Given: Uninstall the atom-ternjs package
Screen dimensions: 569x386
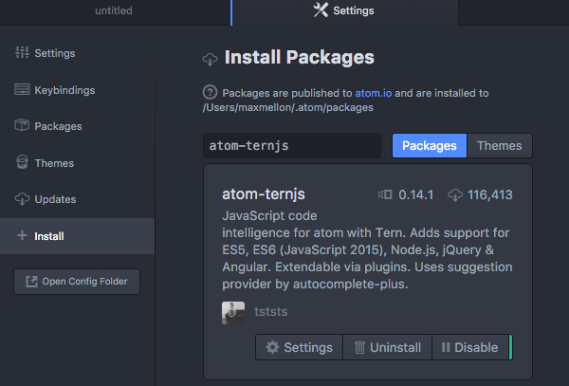Looking at the screenshot, I should pyautogui.click(x=387, y=347).
